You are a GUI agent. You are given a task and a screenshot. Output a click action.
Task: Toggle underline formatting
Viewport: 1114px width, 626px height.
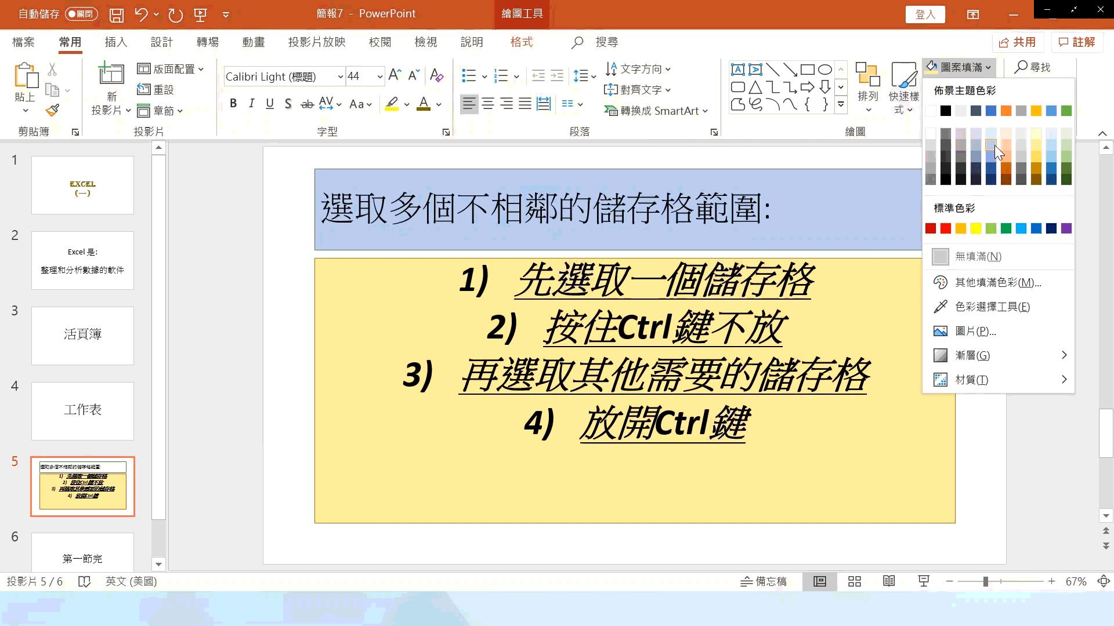coord(270,104)
